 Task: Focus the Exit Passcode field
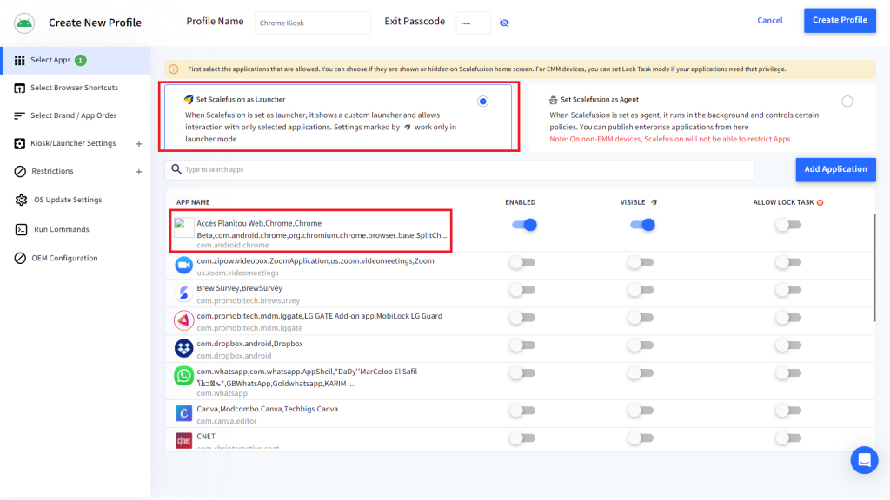pyautogui.click(x=474, y=23)
